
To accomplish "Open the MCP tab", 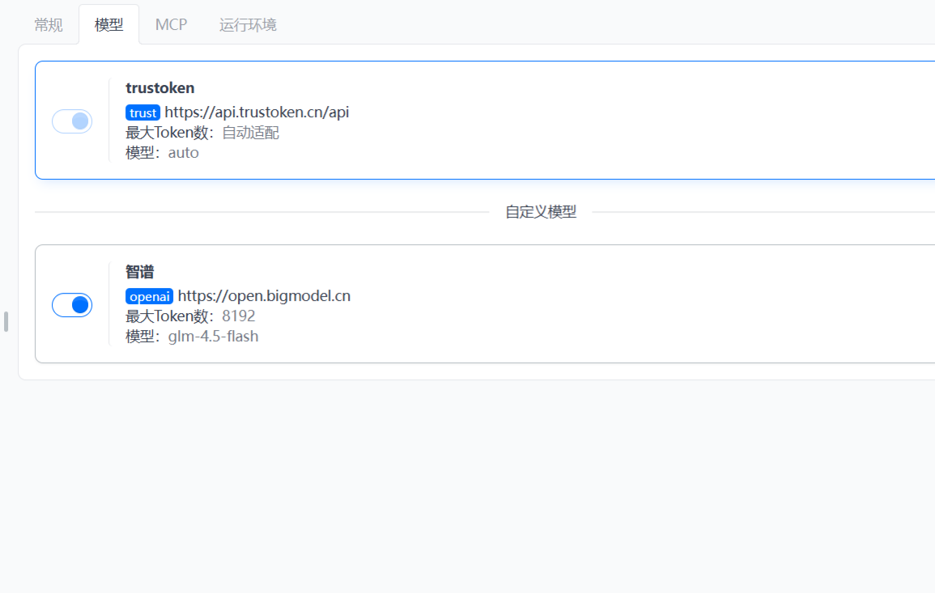I will [x=171, y=25].
